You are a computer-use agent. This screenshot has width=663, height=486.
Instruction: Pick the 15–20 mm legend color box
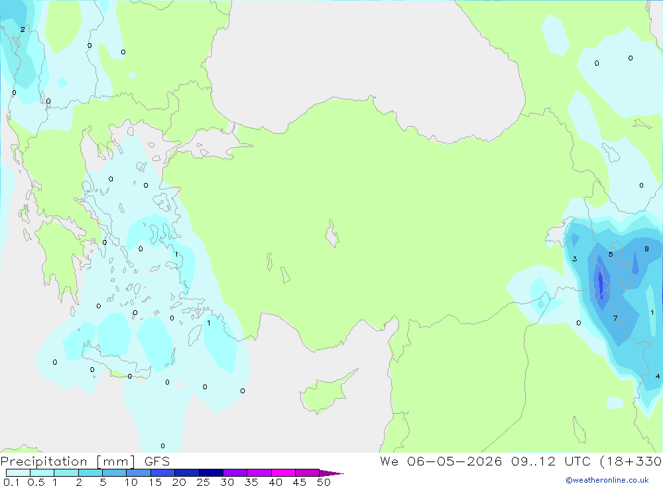pos(163,473)
